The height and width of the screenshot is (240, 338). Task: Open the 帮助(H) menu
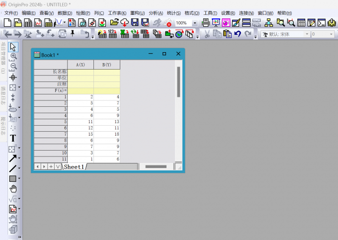284,13
